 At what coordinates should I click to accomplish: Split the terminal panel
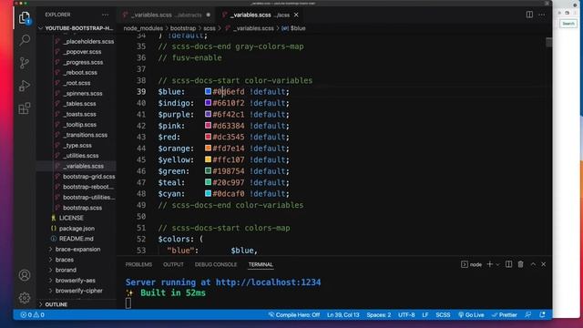click(508, 264)
